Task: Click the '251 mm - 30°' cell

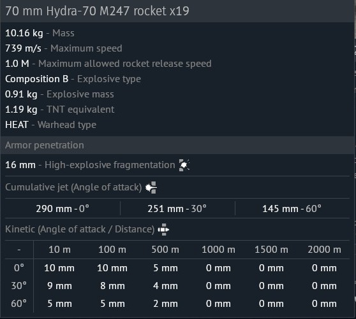Action: pyautogui.click(x=177, y=209)
